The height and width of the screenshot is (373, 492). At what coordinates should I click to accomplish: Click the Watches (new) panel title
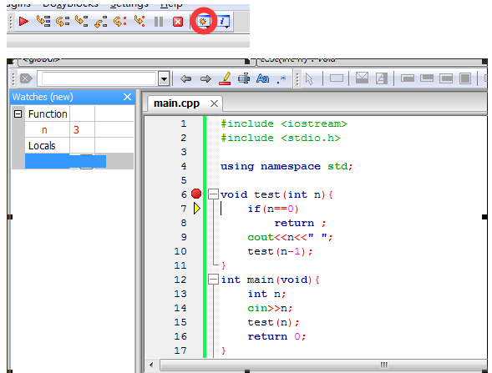coord(43,97)
